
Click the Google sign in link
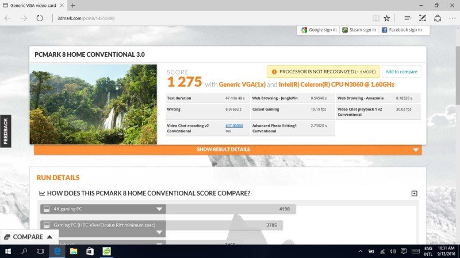click(319, 30)
